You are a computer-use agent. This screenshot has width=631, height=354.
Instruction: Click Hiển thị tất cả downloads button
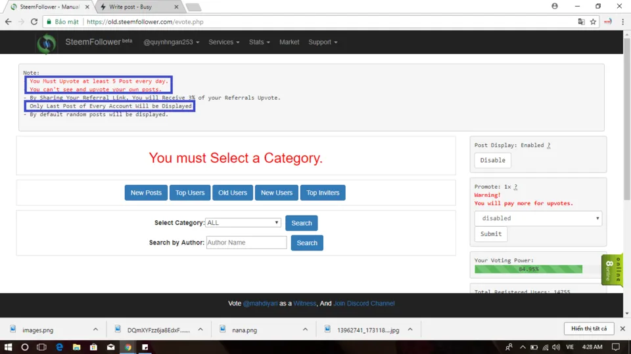(x=589, y=328)
